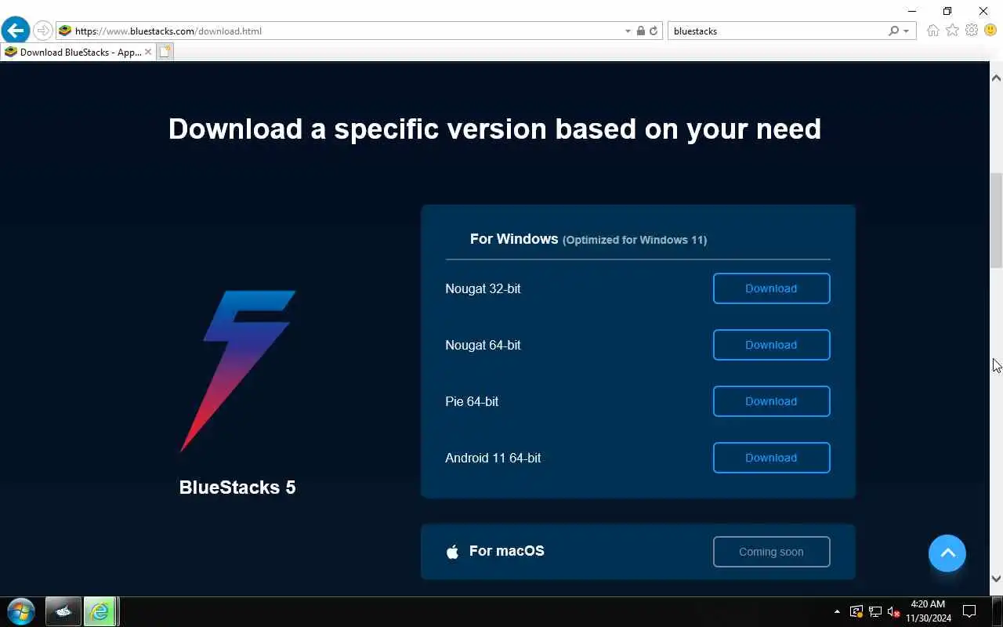
Task: Click the BlueStacks favicon in the address bar
Action: (x=65, y=31)
